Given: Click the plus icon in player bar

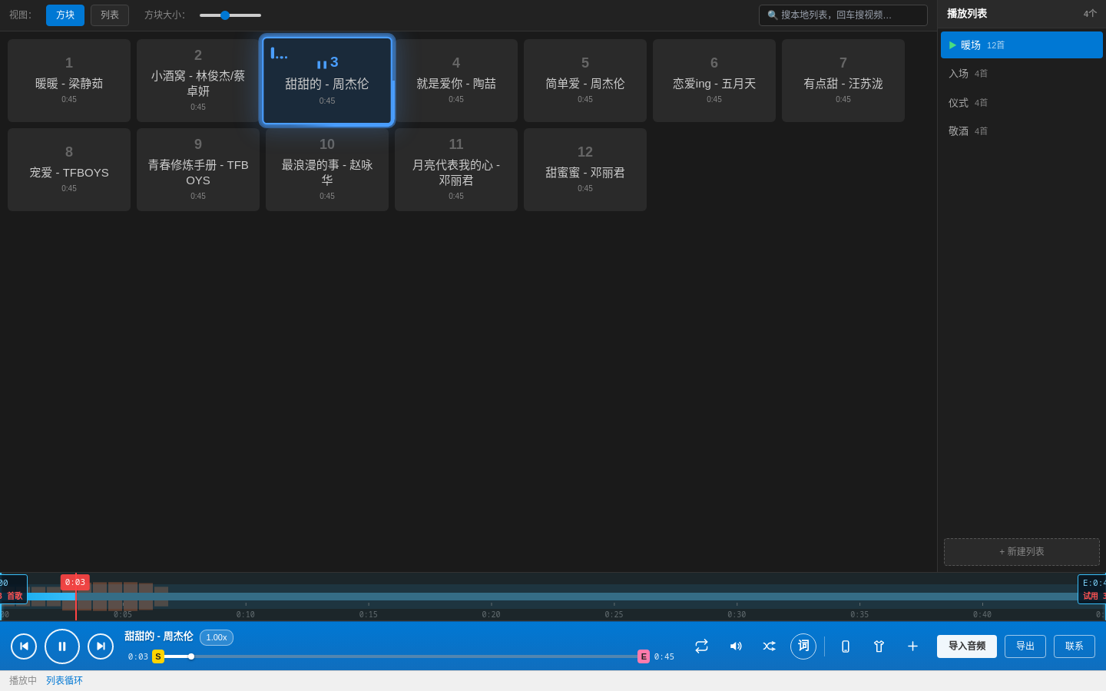Looking at the screenshot, I should click(x=912, y=646).
